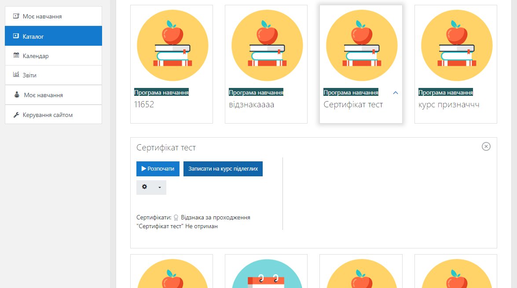Click the відзнакаааа course title
517x288 pixels.
pyautogui.click(x=252, y=105)
